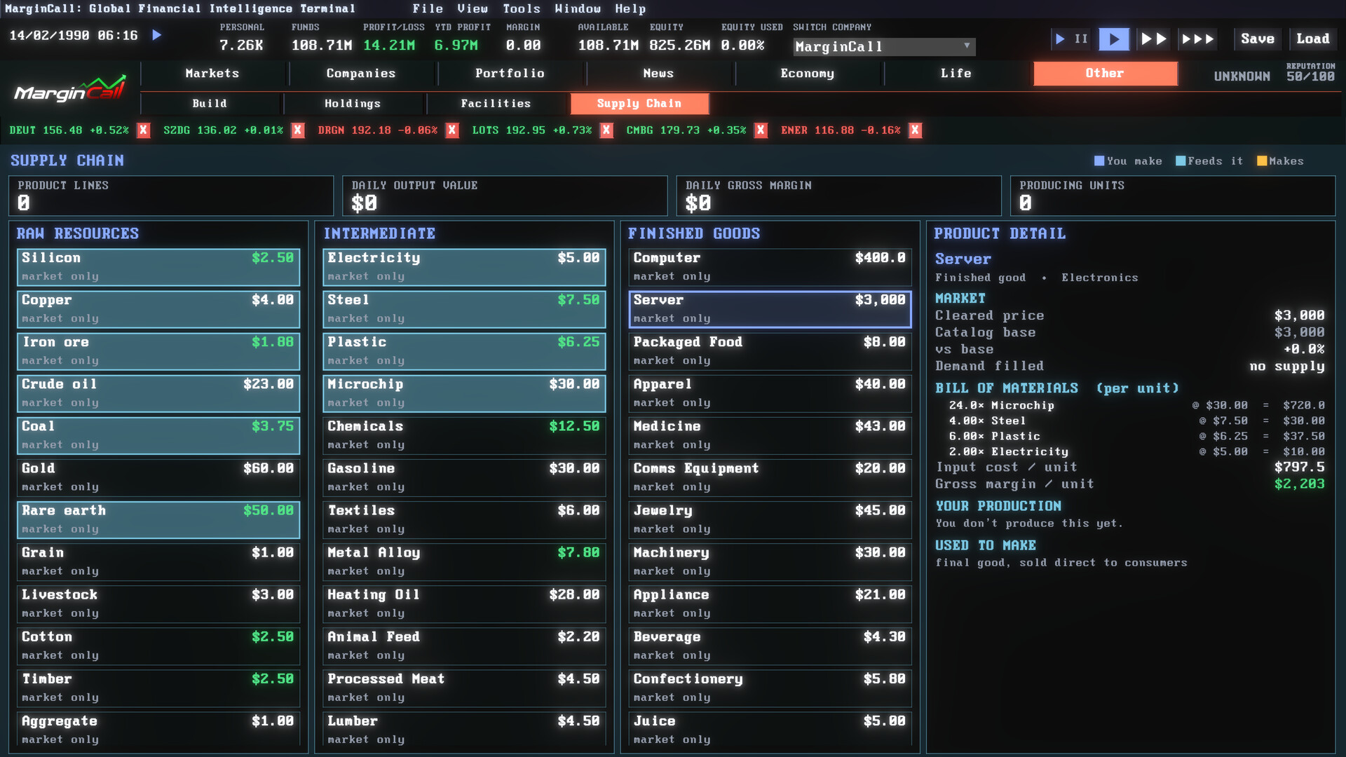Click the small play arrow next to the date
The image size is (1346, 757).
(157, 35)
